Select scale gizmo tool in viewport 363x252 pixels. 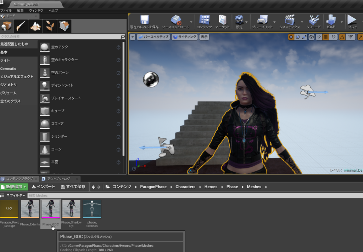pos(304,37)
